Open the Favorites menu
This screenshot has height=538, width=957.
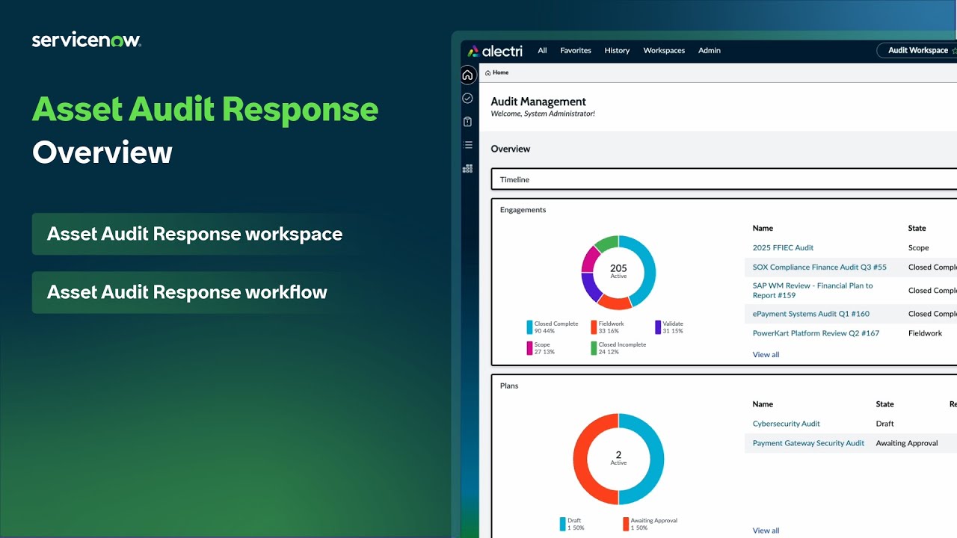(575, 50)
